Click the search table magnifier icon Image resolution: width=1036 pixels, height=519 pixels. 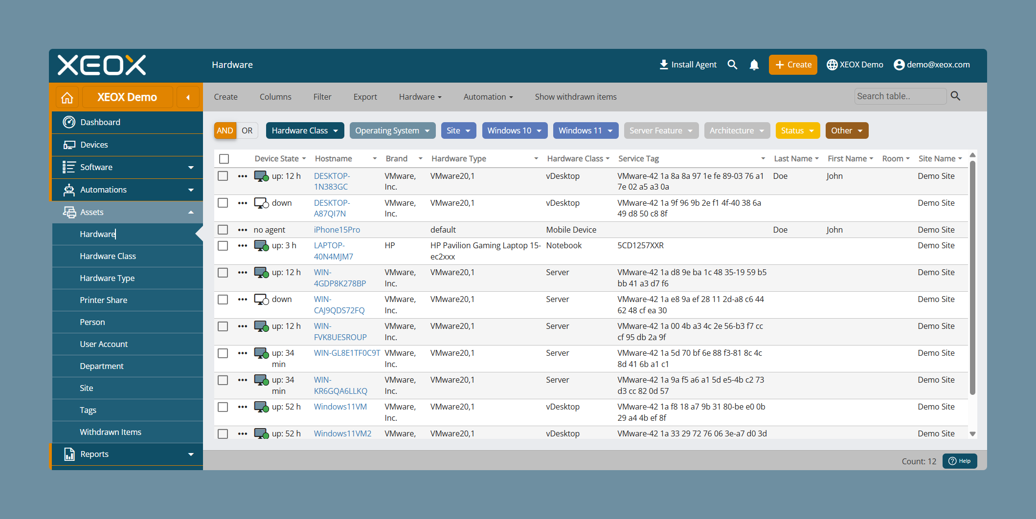point(955,96)
